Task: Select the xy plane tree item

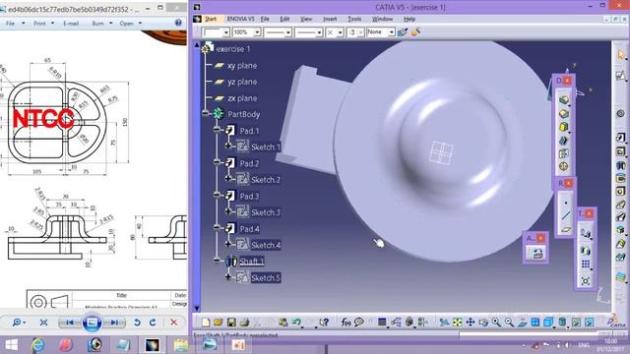Action: pos(242,66)
